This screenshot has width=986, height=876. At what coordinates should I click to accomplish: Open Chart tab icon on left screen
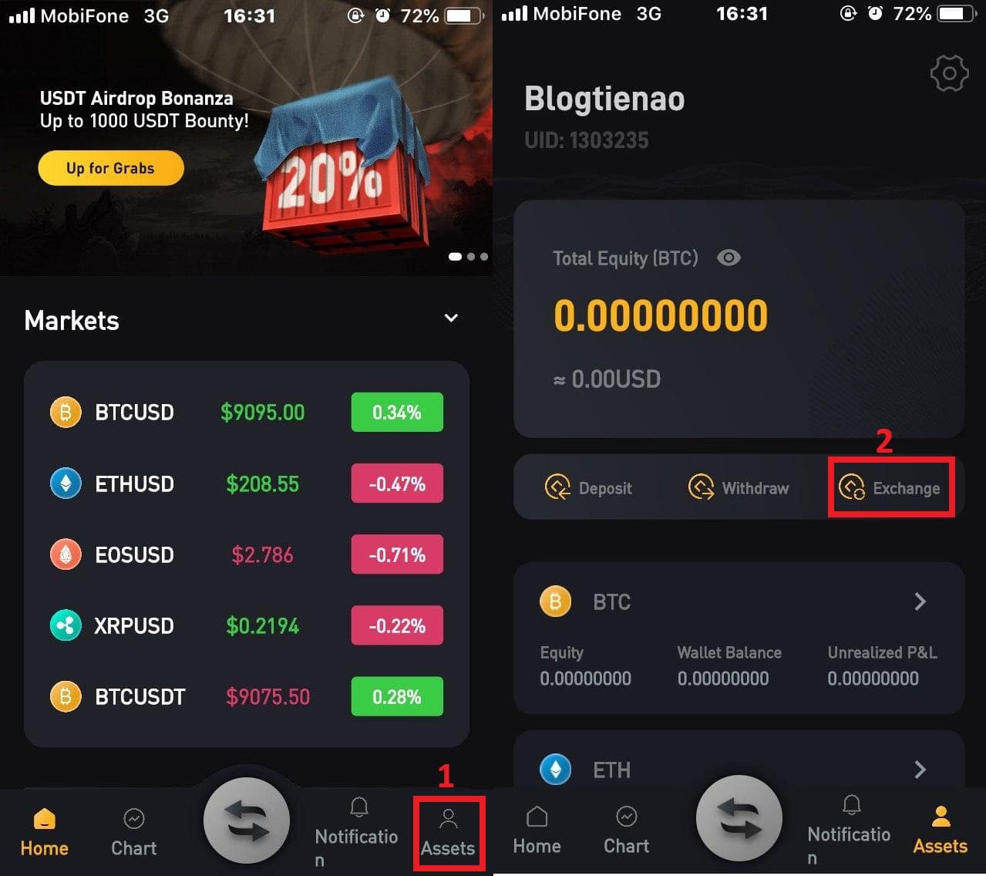click(x=133, y=832)
